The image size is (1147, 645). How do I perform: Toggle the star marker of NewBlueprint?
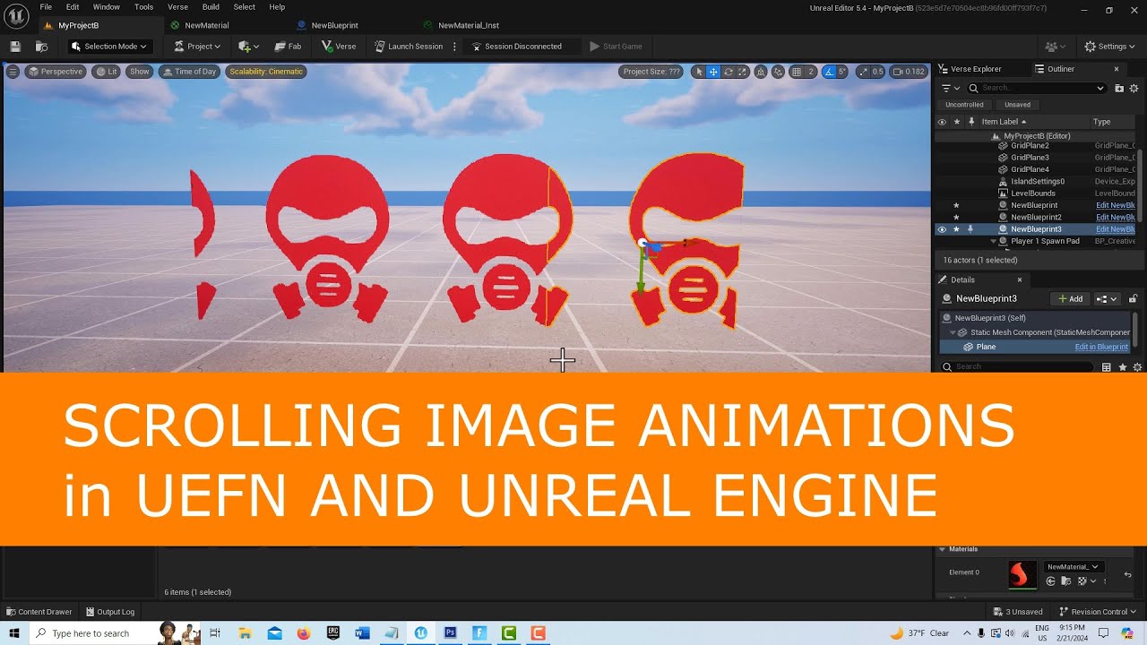(x=957, y=205)
